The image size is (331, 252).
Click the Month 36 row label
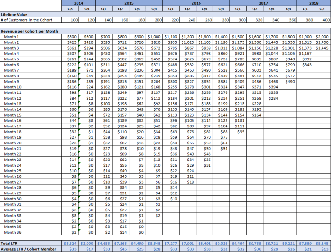[13, 232]
